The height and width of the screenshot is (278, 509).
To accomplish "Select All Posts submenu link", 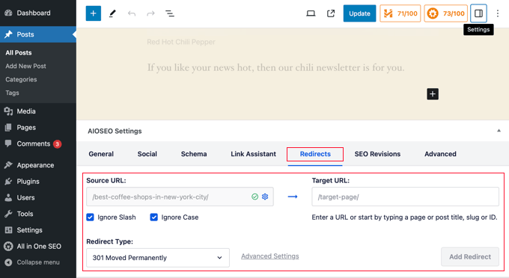I will point(19,53).
